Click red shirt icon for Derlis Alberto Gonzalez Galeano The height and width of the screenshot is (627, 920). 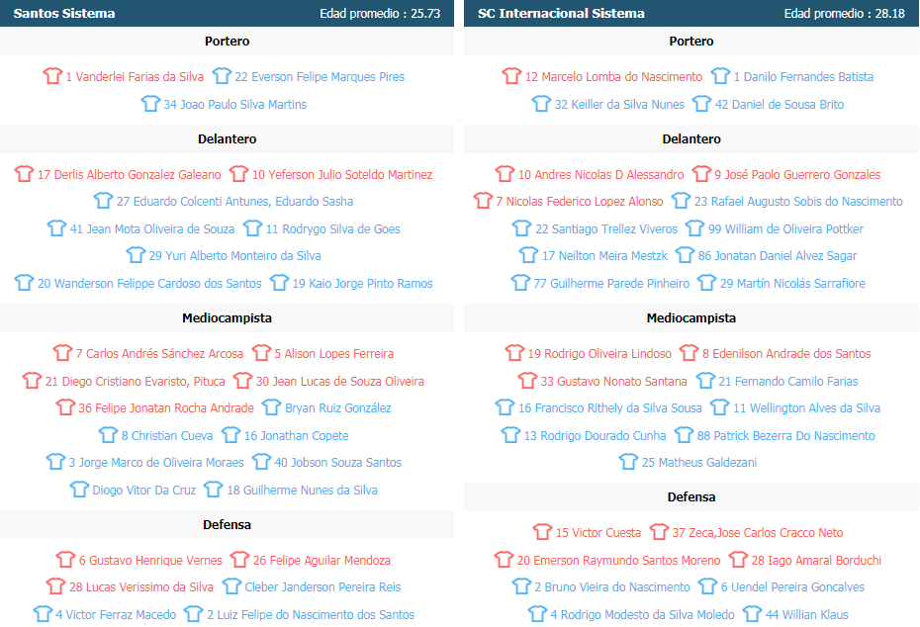point(24,174)
